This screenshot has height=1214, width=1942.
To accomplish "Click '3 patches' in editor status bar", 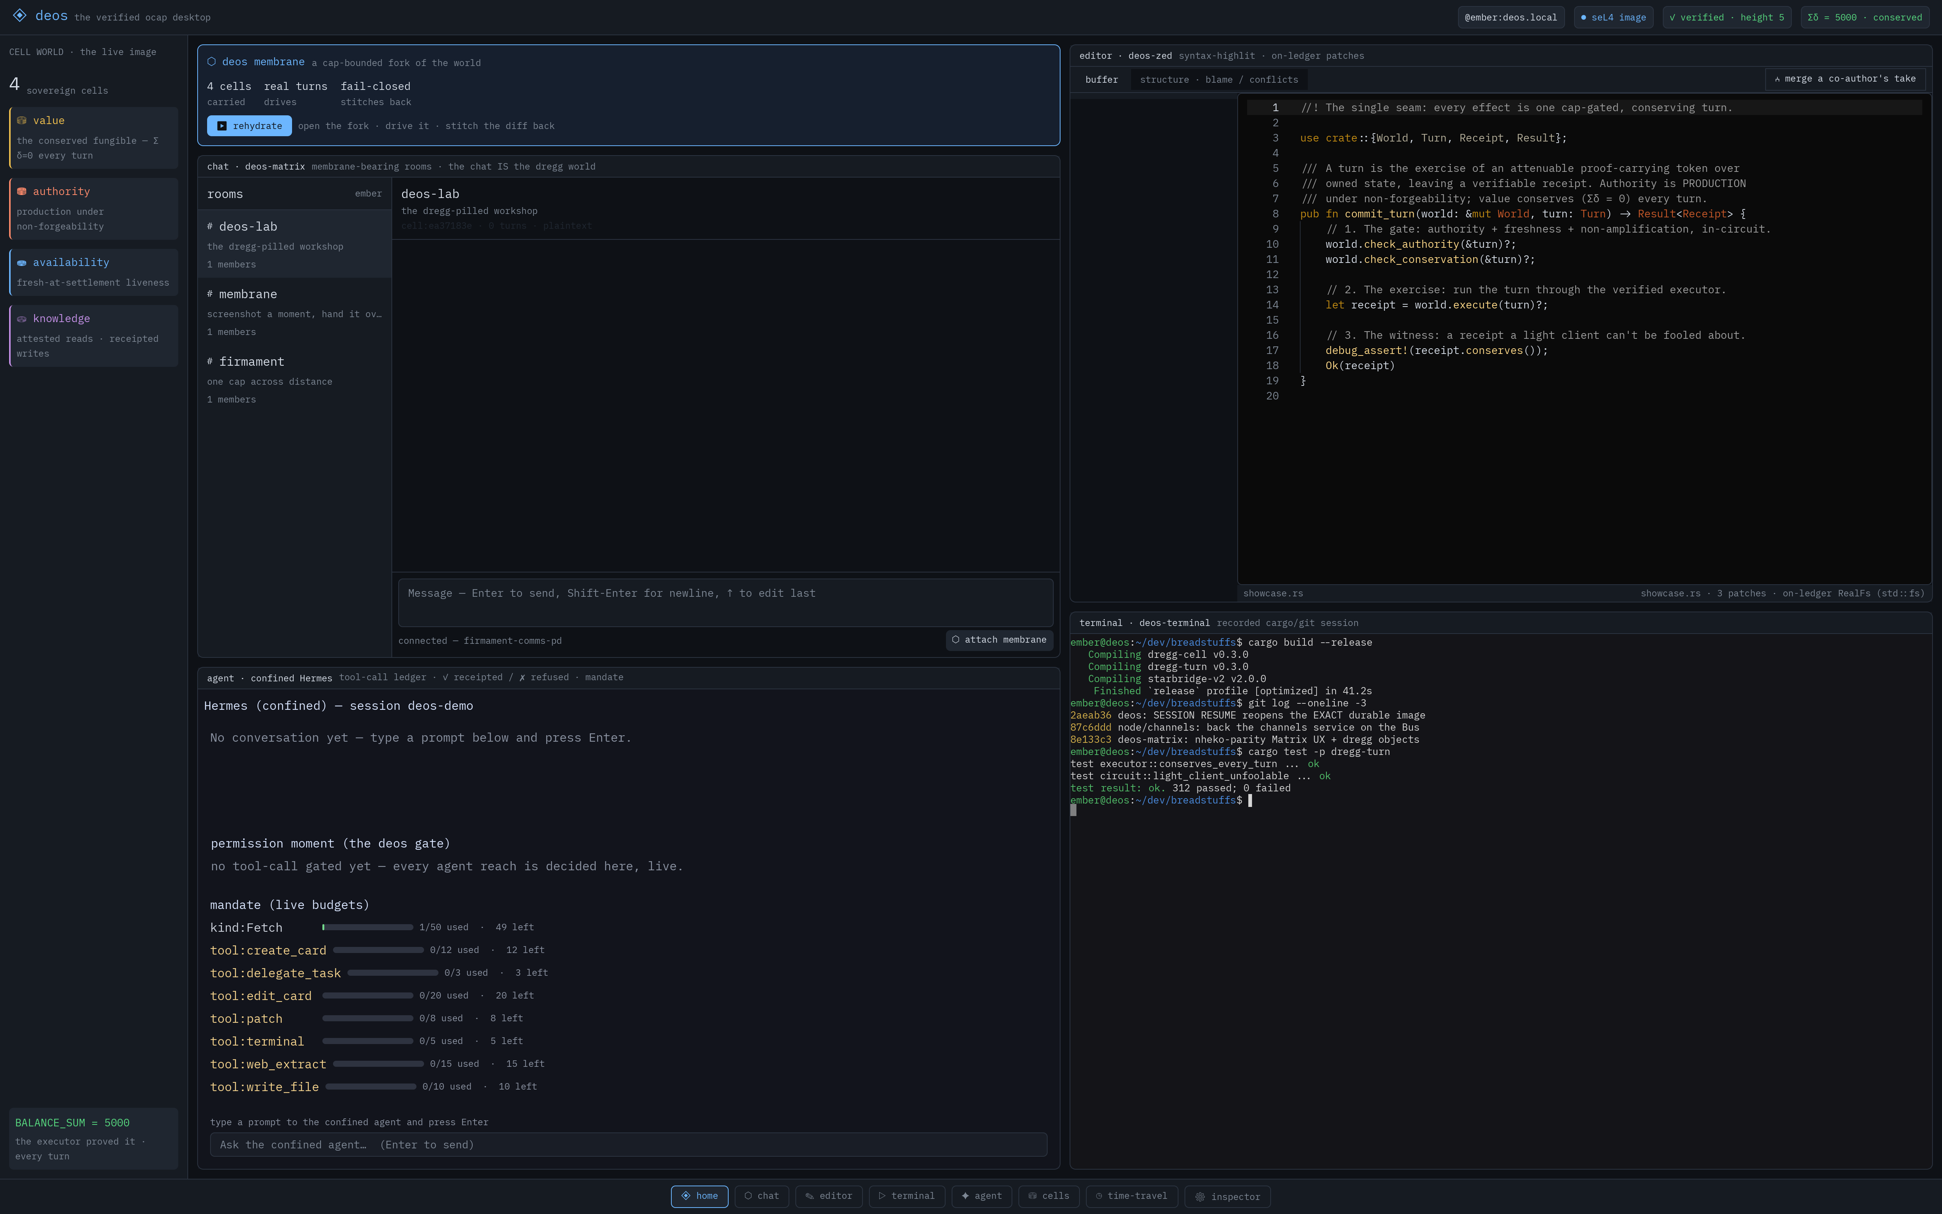I will 1741,593.
